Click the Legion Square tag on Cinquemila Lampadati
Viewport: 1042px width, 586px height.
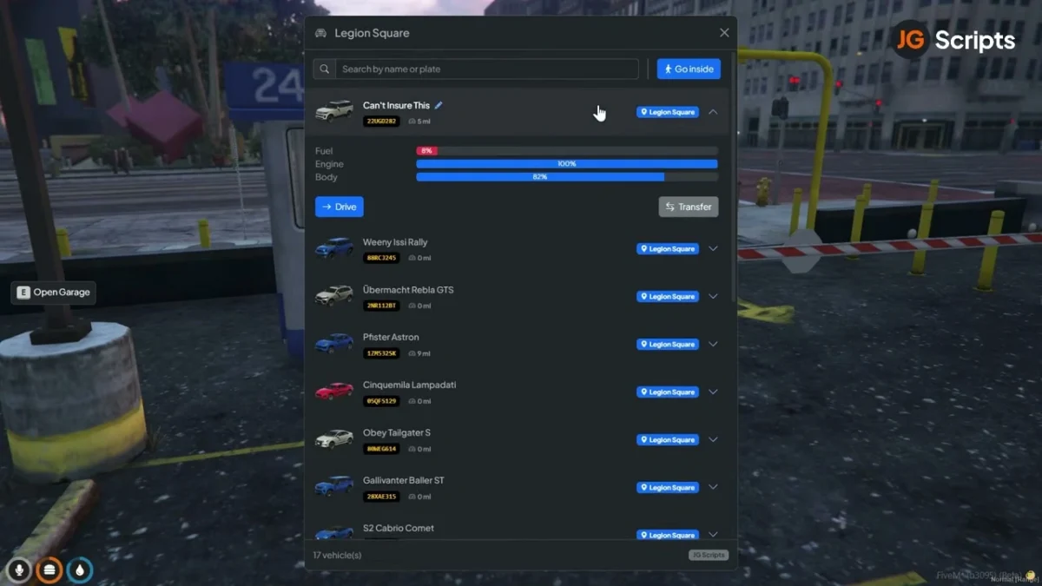pos(668,392)
